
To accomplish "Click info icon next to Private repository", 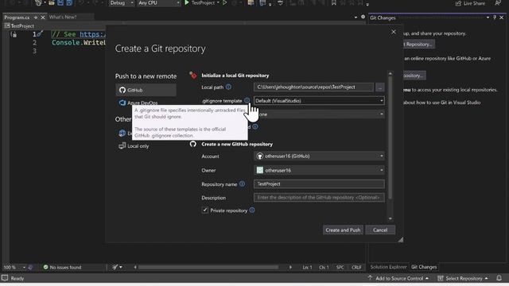I will 252,210.
